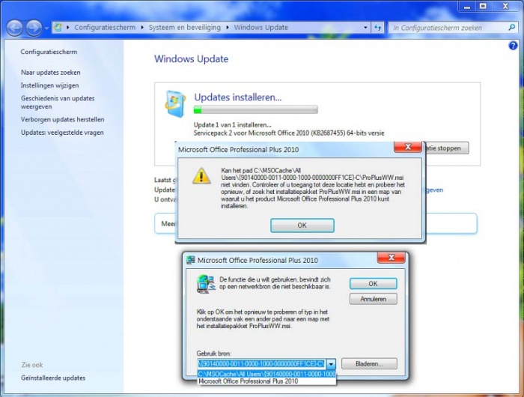Click Servicepack 2 voor Microsoft Office 2010 text
This screenshot has width=524, height=397.
click(289, 133)
